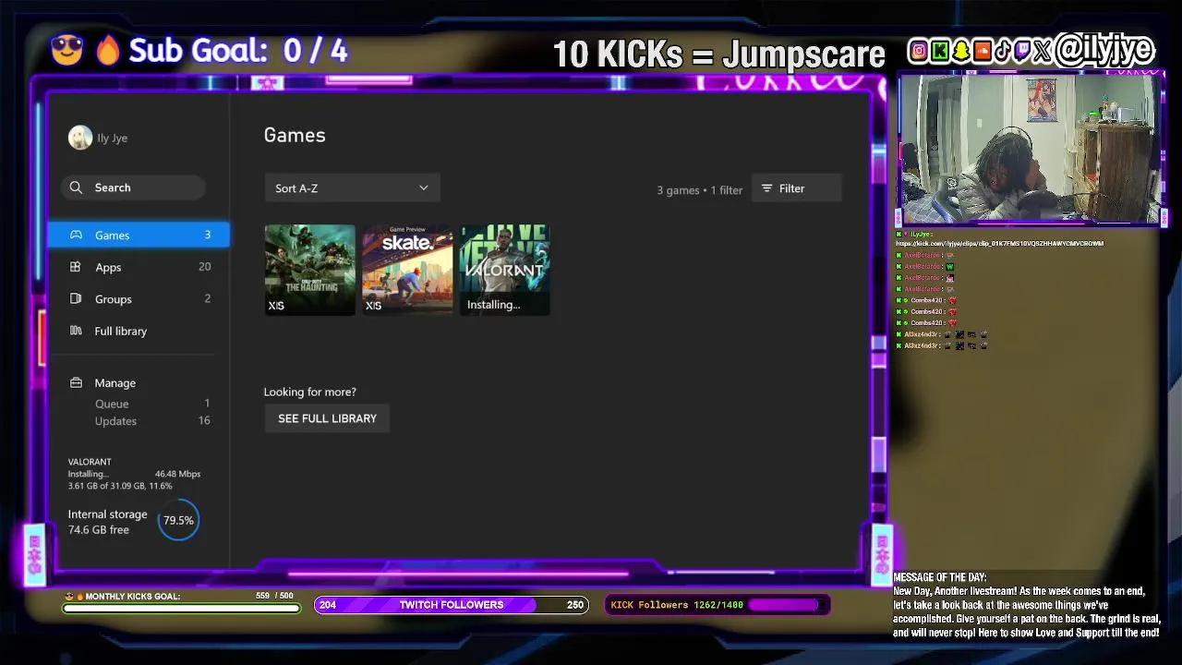Click the X|S badge on skate tile

(373, 306)
